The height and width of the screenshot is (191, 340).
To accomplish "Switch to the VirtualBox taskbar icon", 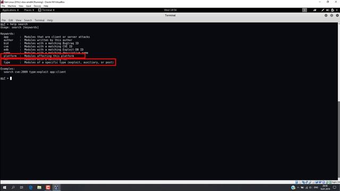I will pos(56,187).
